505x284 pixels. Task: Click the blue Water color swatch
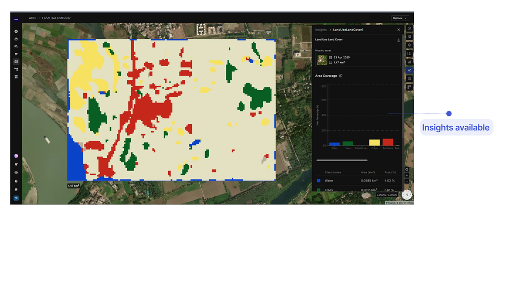tap(319, 180)
